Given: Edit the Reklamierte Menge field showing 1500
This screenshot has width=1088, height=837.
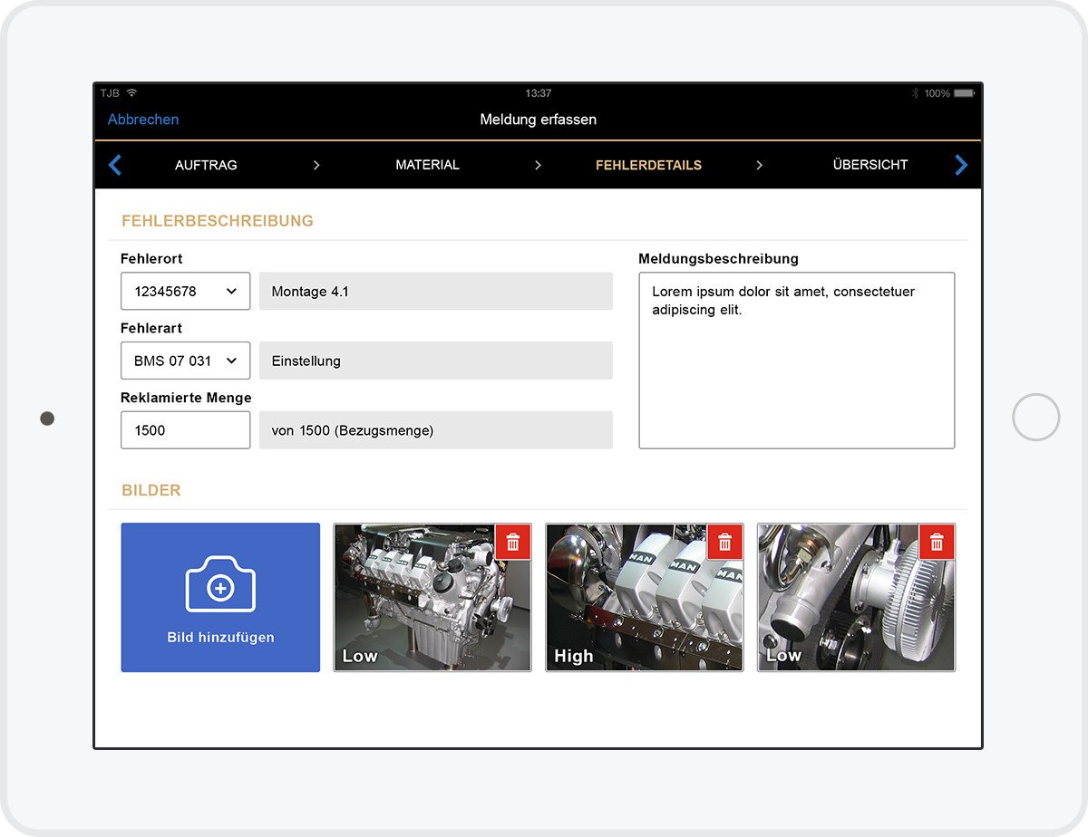Looking at the screenshot, I should (x=185, y=429).
